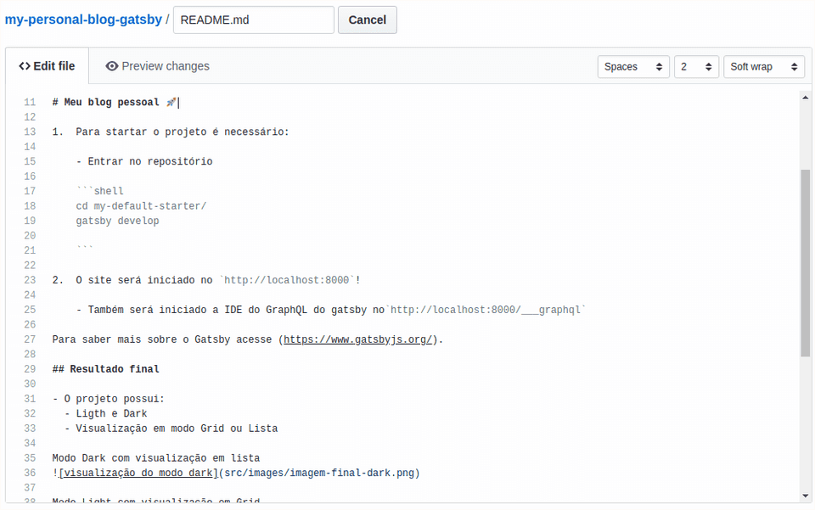
Task: Open the Soft wrap dropdown
Action: point(763,65)
